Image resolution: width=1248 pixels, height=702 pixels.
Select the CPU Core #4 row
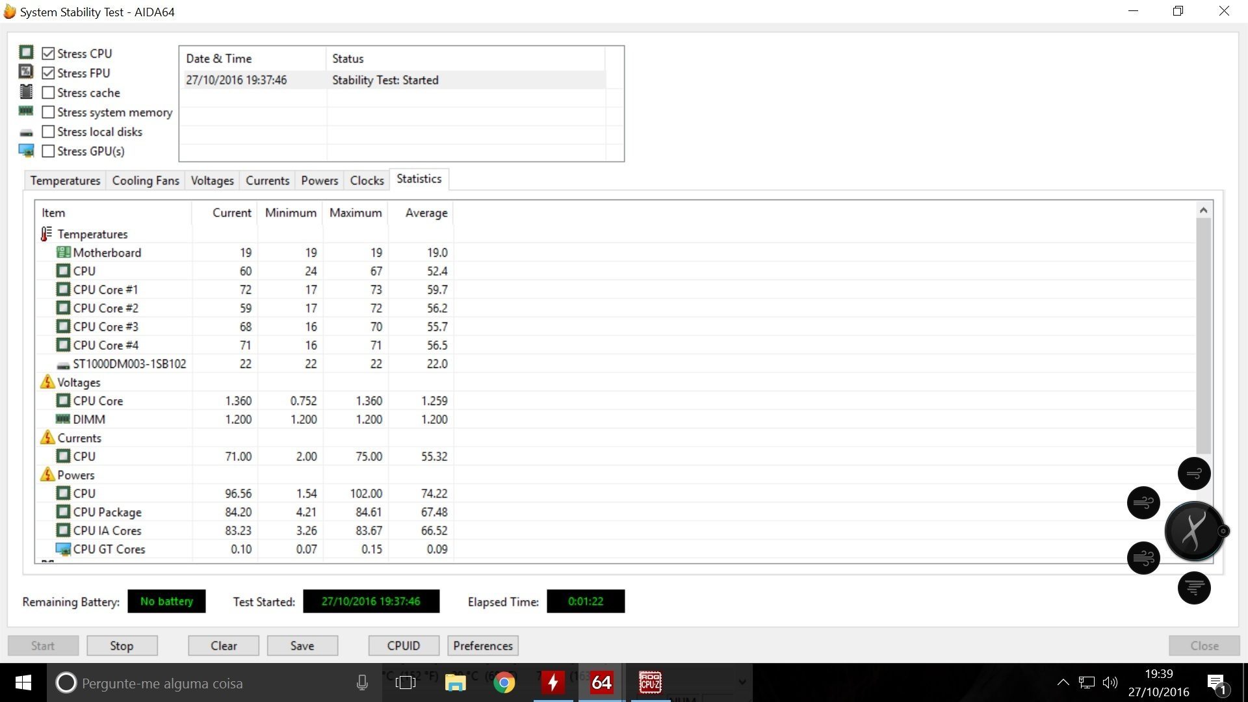tap(244, 345)
